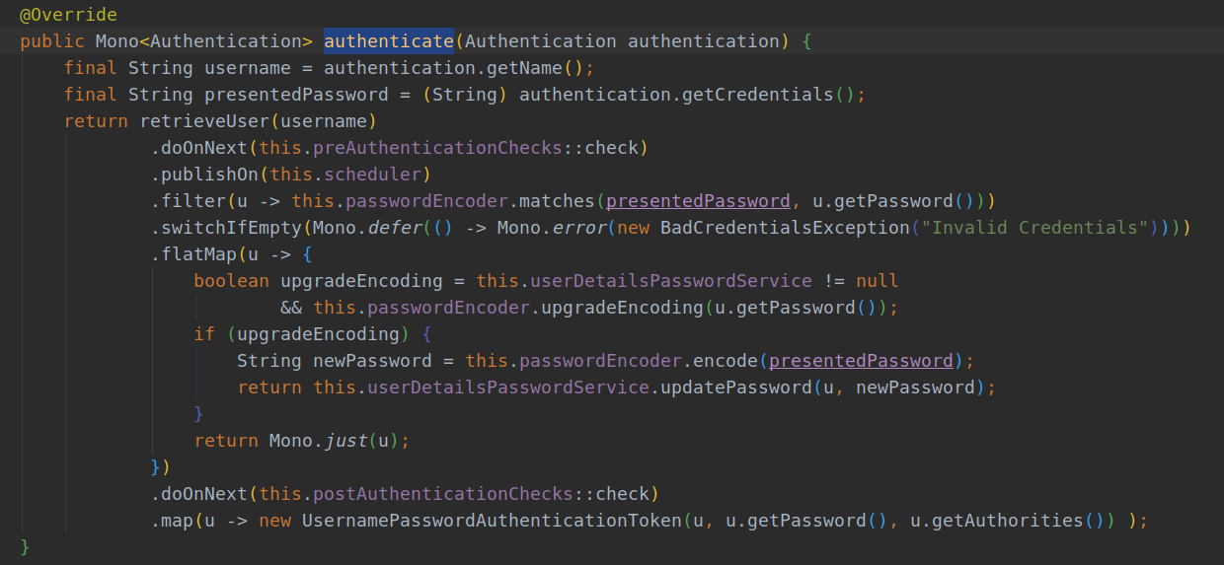This screenshot has width=1224, height=565.
Task: Click Mono.just(u) return expression
Action: [x=334, y=441]
